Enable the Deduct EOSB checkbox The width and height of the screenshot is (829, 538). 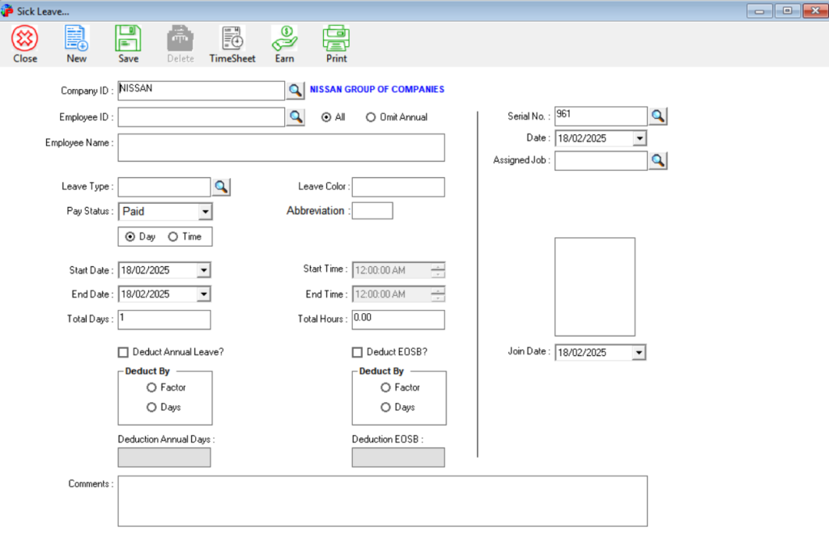(x=357, y=351)
